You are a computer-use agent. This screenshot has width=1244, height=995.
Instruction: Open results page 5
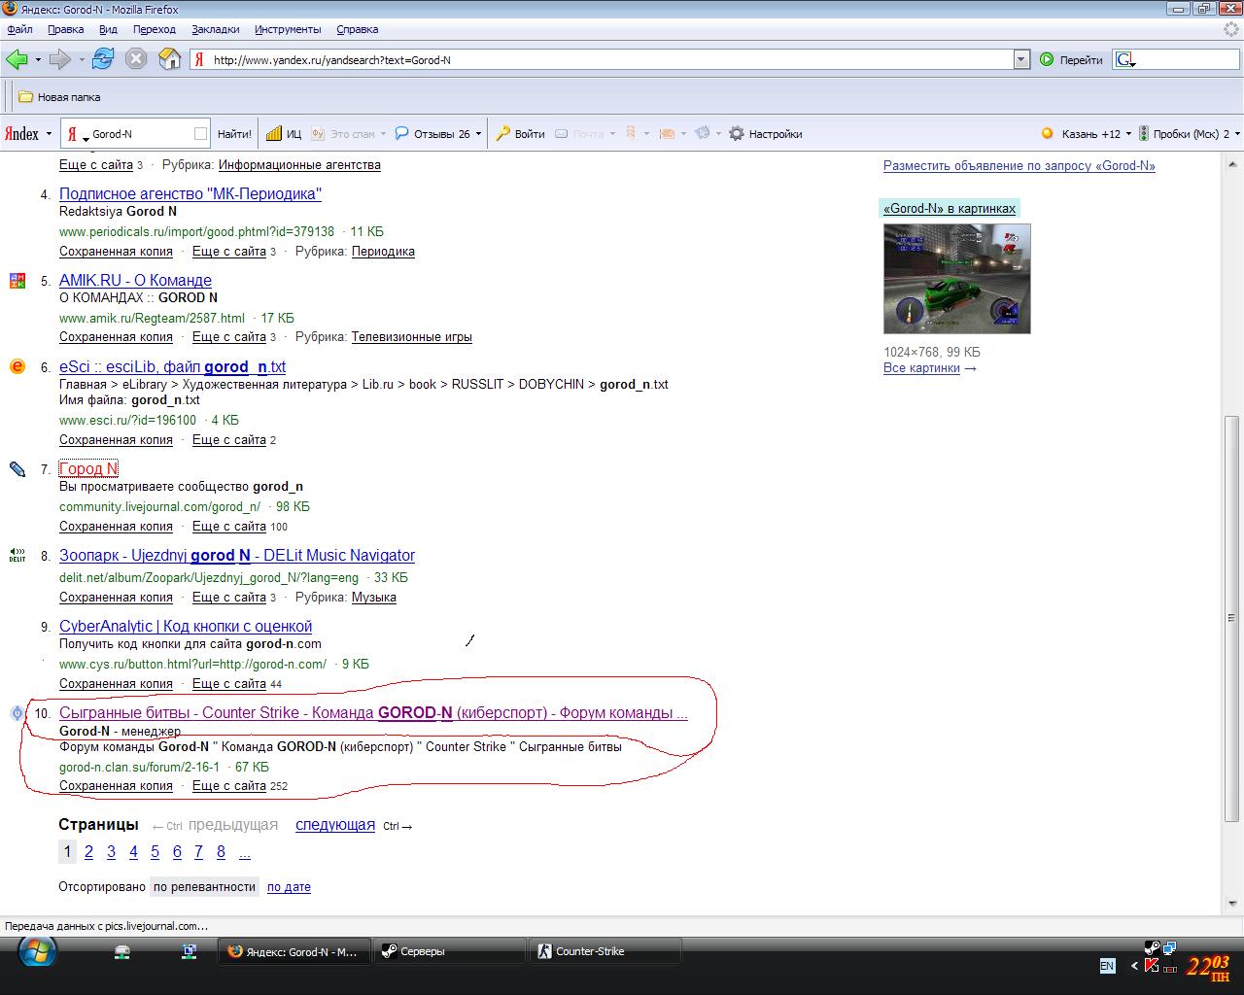coord(155,852)
